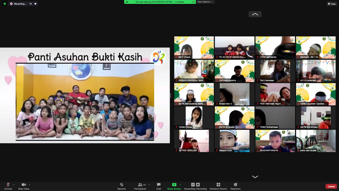Open the Reactions picker

click(235, 186)
